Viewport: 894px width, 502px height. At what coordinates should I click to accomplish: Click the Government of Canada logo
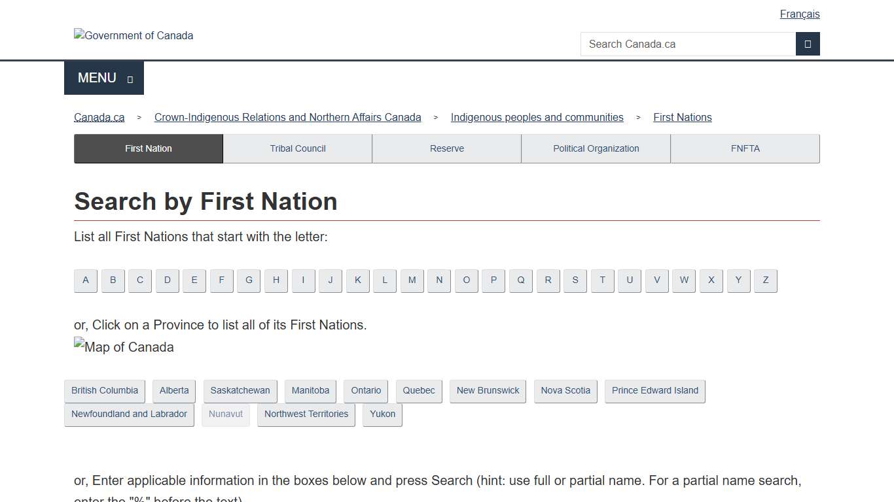133,35
